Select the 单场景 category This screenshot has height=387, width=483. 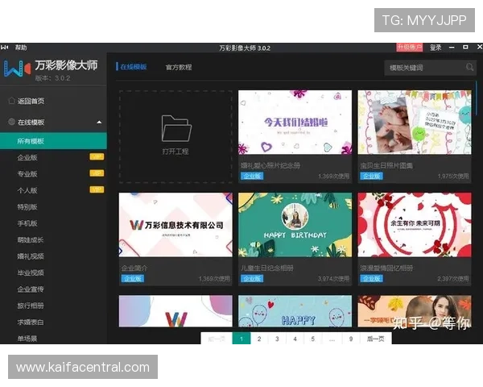point(27,339)
